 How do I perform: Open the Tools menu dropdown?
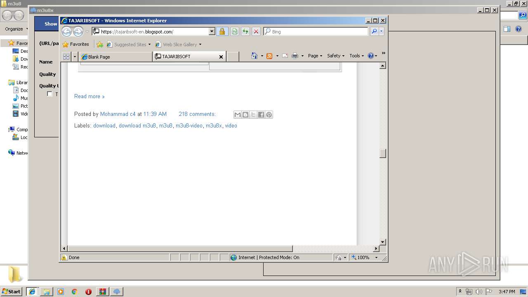[x=356, y=56]
